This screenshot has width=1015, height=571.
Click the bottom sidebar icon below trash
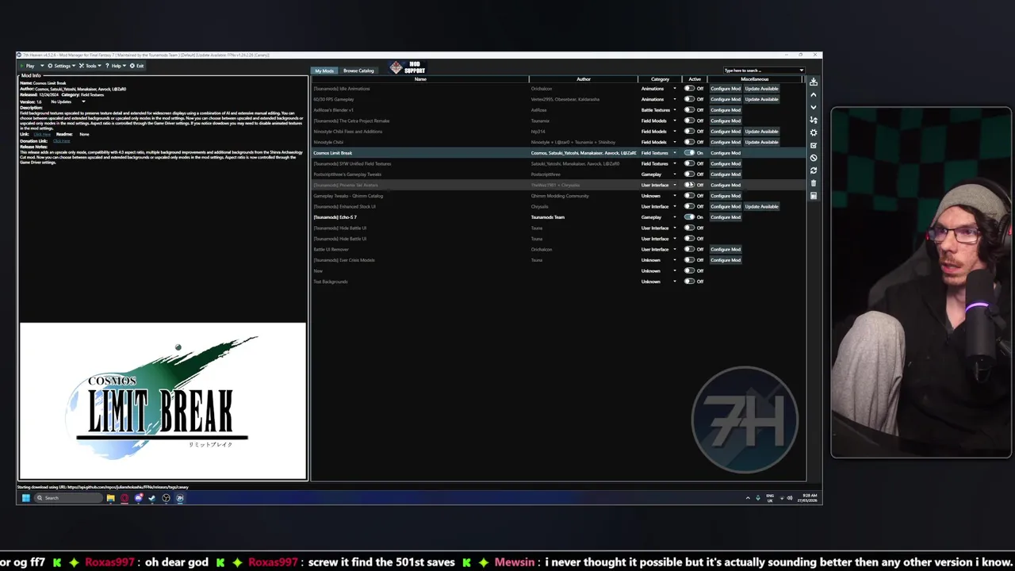coord(814,196)
